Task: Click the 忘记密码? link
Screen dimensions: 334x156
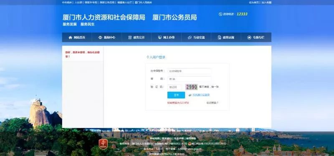Action: [212, 103]
